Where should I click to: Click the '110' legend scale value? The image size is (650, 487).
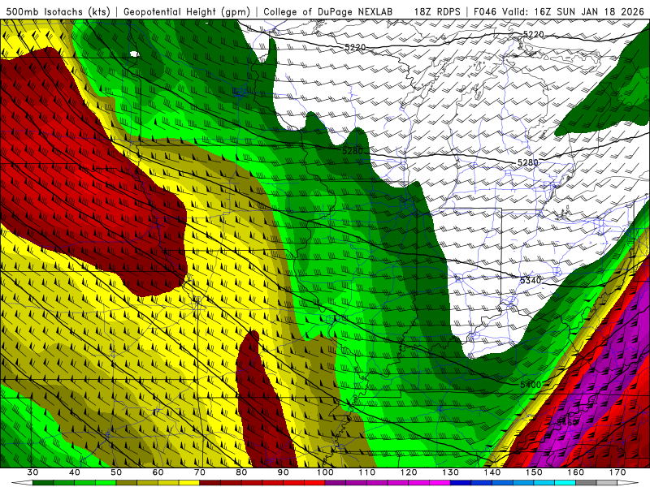click(x=367, y=472)
